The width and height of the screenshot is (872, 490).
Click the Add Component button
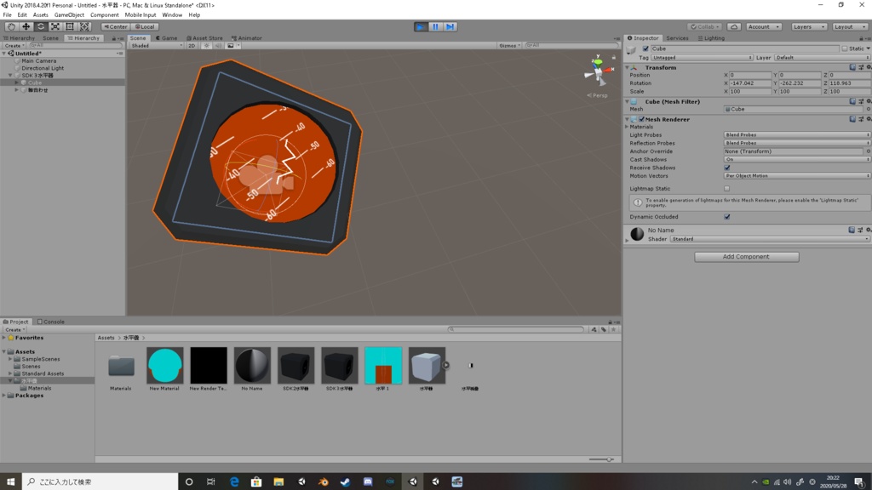coord(746,257)
